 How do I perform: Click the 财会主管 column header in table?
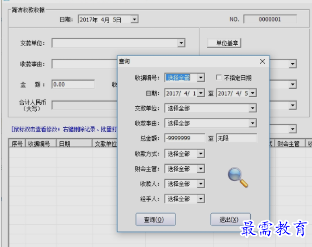pyautogui.click(x=290, y=144)
